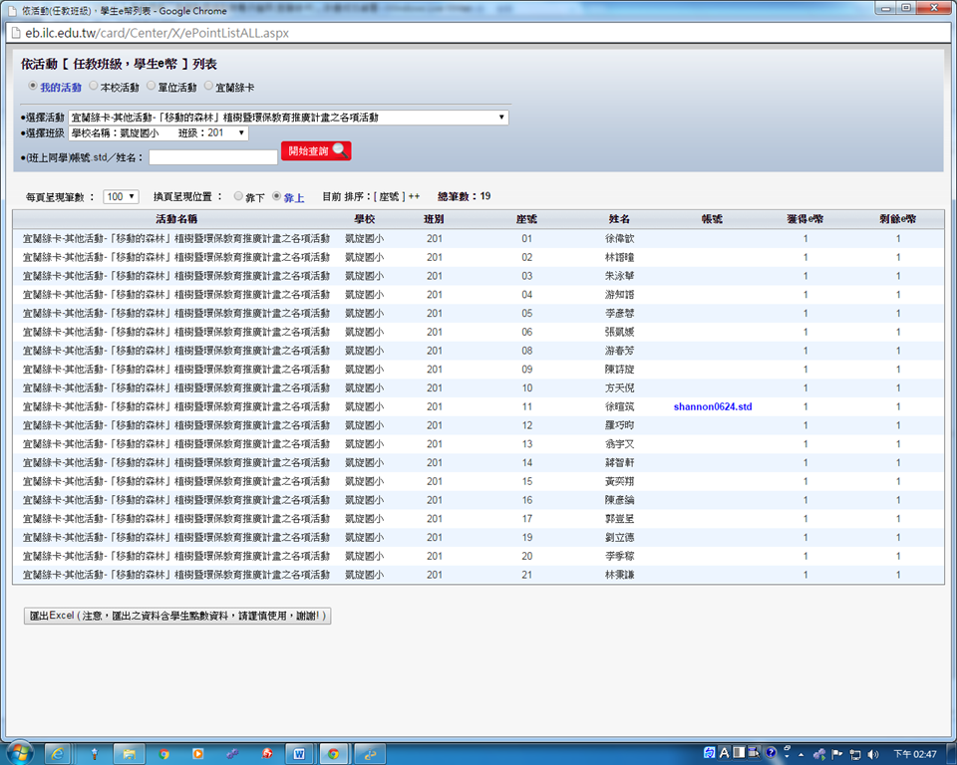The width and height of the screenshot is (957, 765).
Task: Open the 選擇活動 activity dropdown
Action: (x=288, y=118)
